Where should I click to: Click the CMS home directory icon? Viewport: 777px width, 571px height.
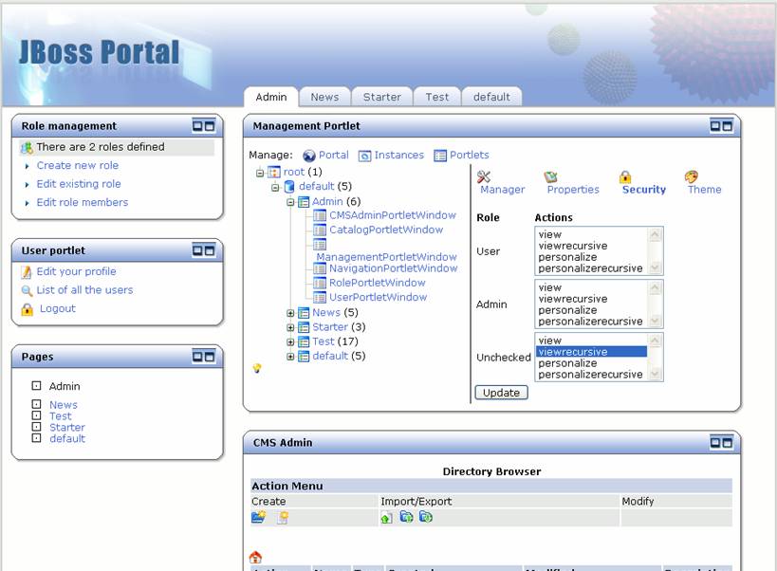(x=256, y=557)
